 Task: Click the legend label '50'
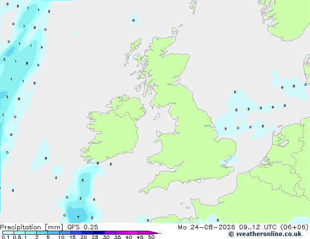point(151,237)
